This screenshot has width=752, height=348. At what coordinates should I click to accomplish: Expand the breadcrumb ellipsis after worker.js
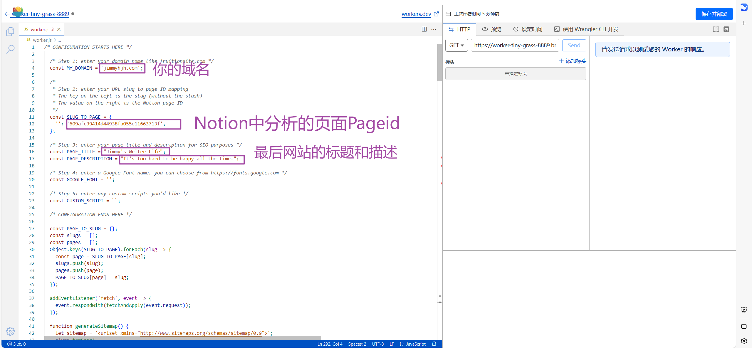coord(59,40)
